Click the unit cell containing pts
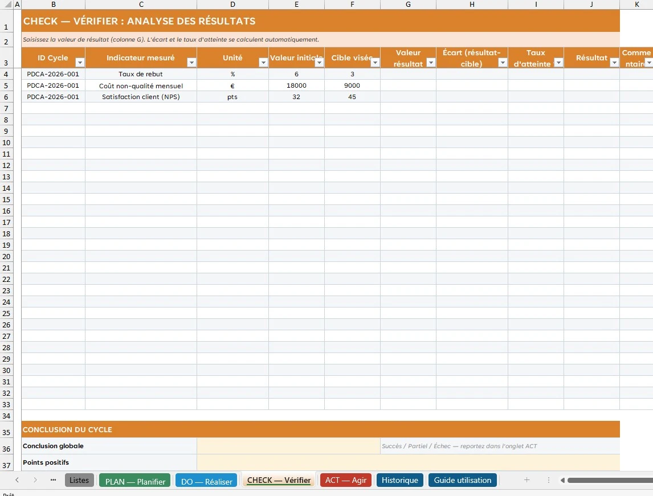 [232, 97]
